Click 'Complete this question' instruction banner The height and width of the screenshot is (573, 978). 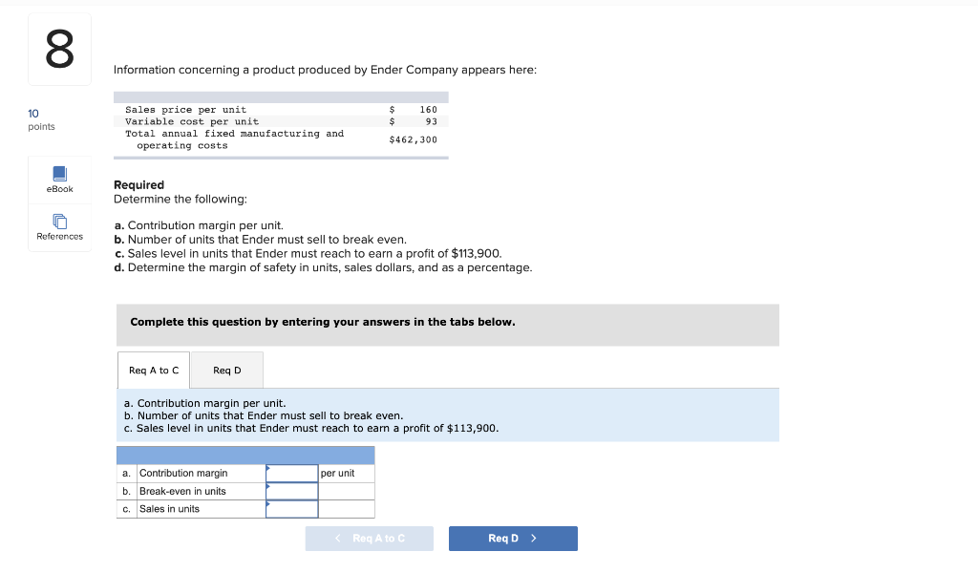point(448,325)
